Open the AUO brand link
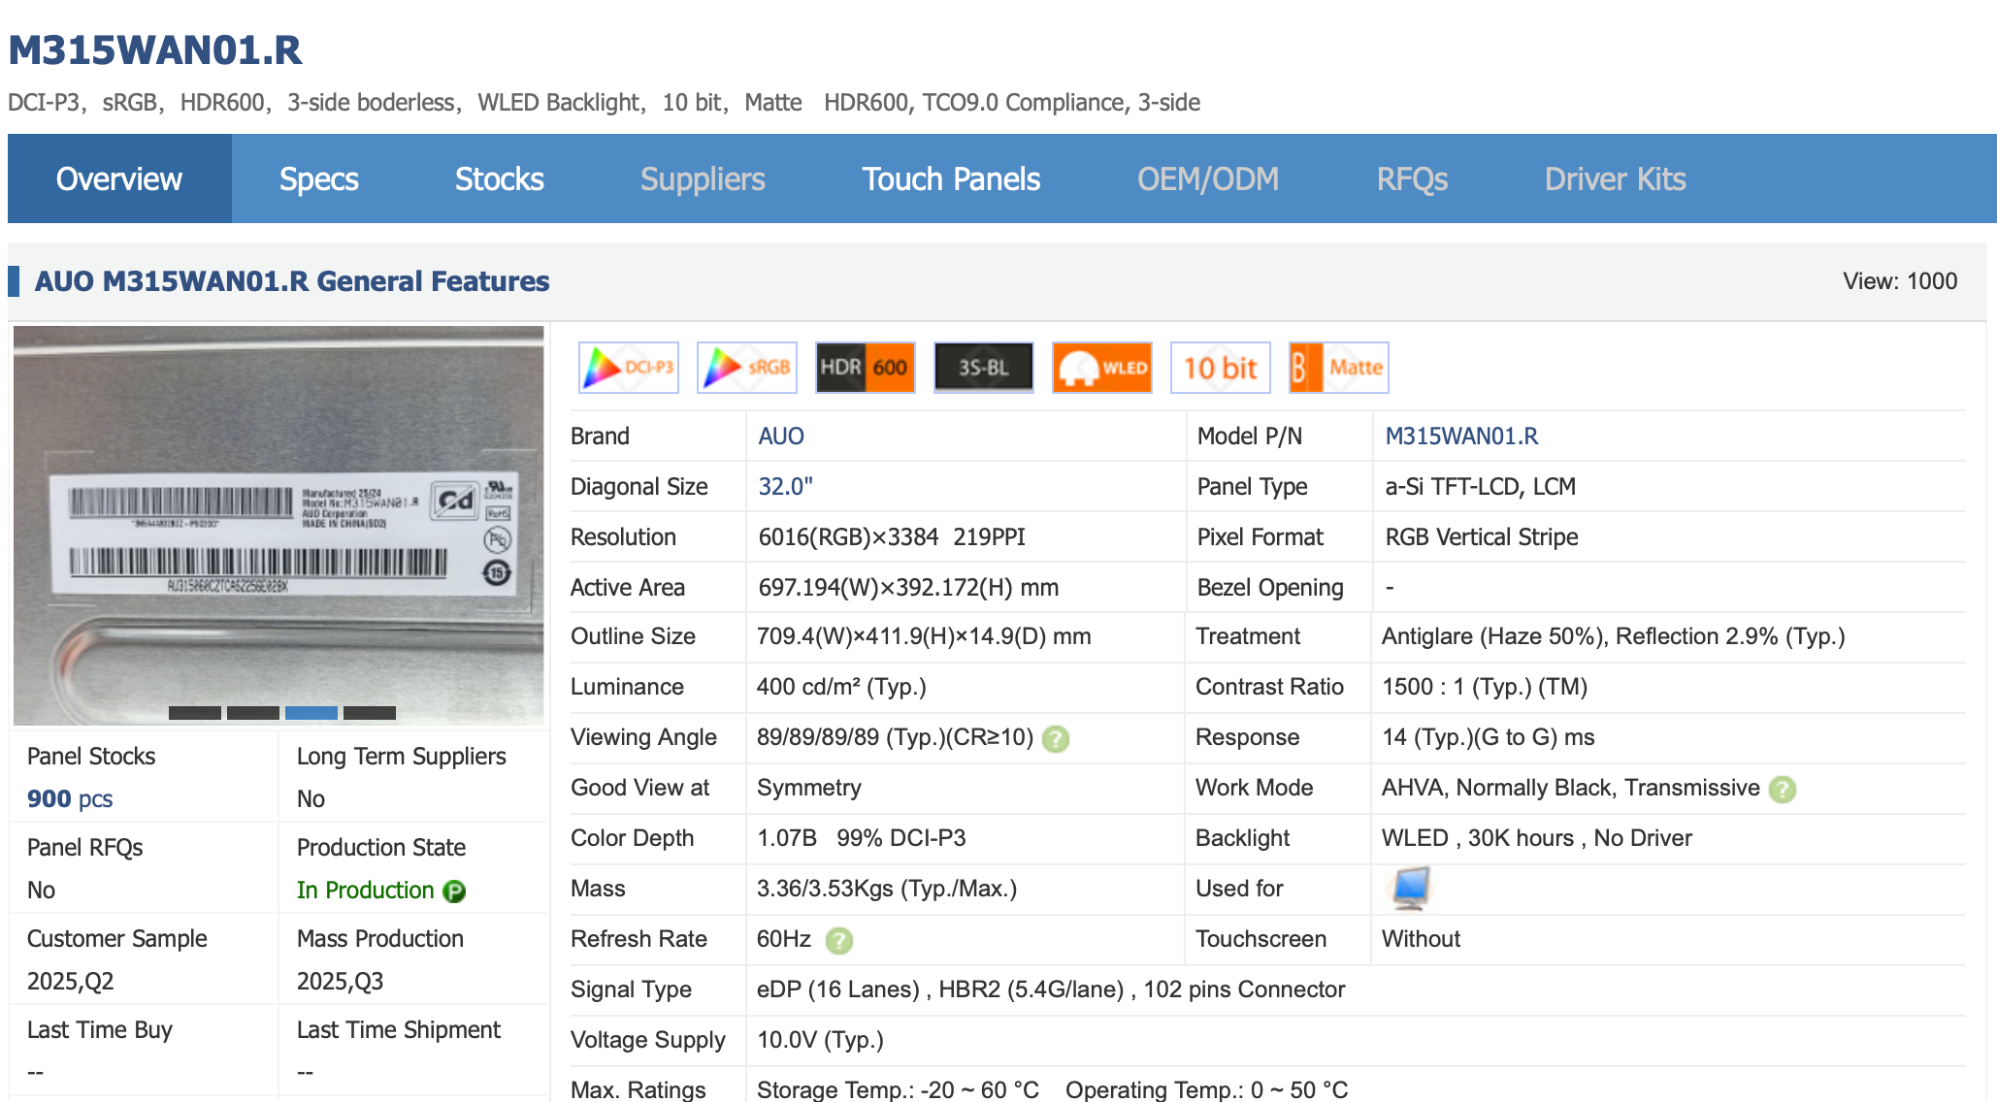 [781, 437]
